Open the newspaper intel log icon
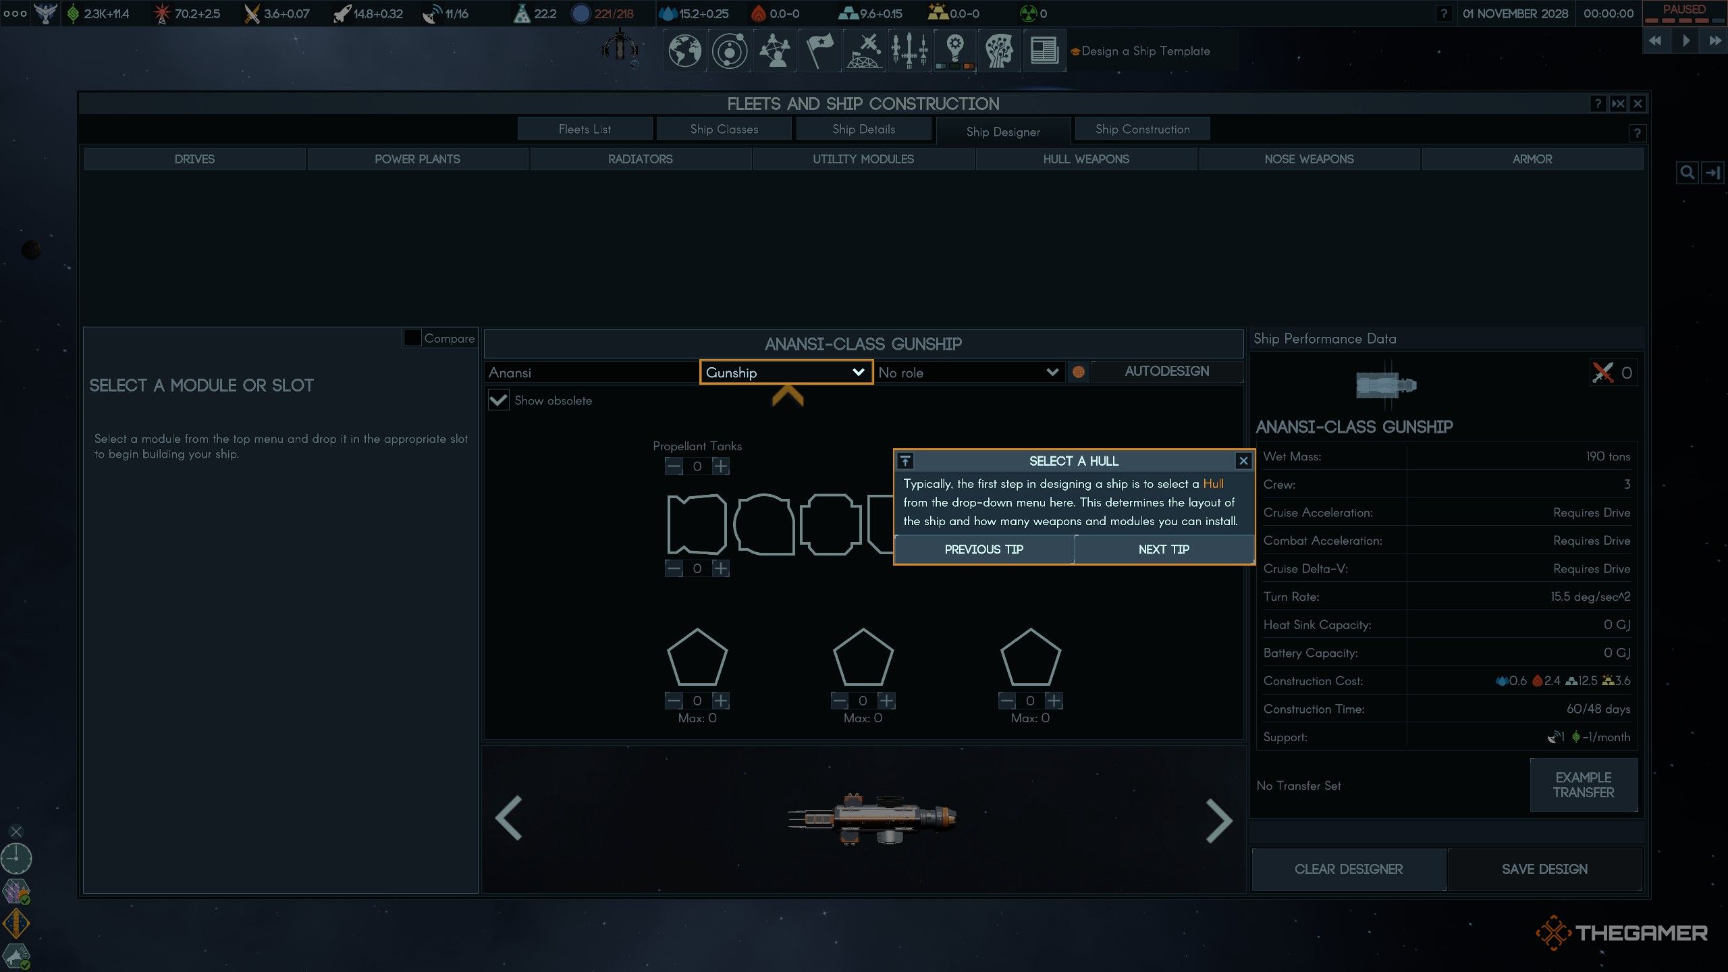Viewport: 1728px width, 972px height. pos(1044,51)
